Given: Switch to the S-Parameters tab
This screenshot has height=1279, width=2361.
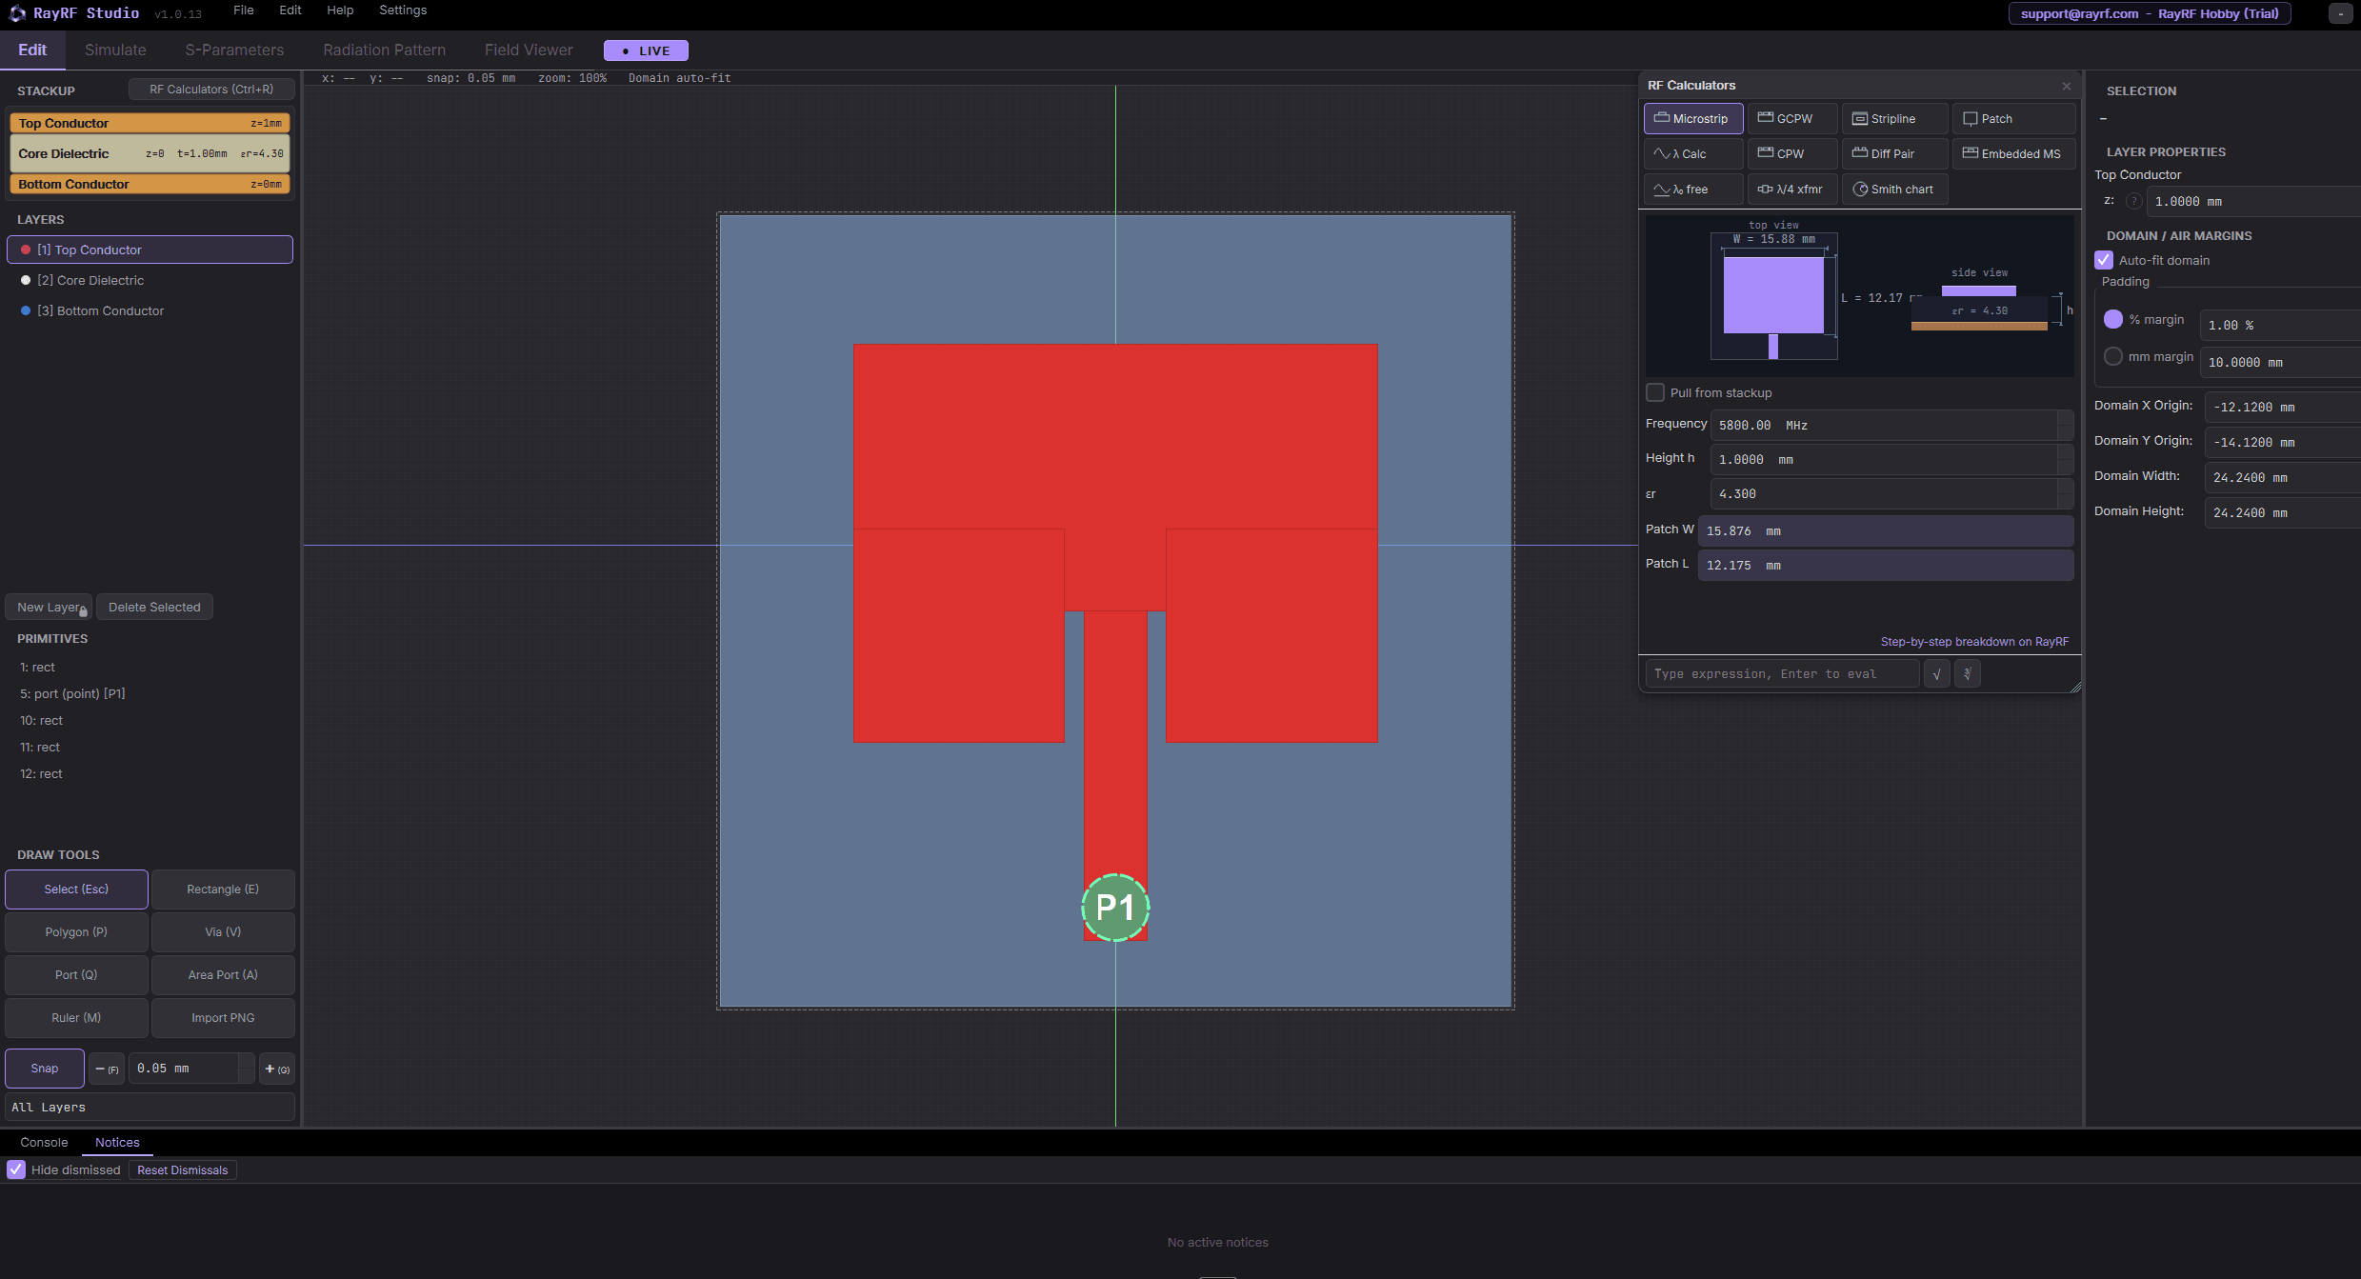Looking at the screenshot, I should [x=234, y=50].
